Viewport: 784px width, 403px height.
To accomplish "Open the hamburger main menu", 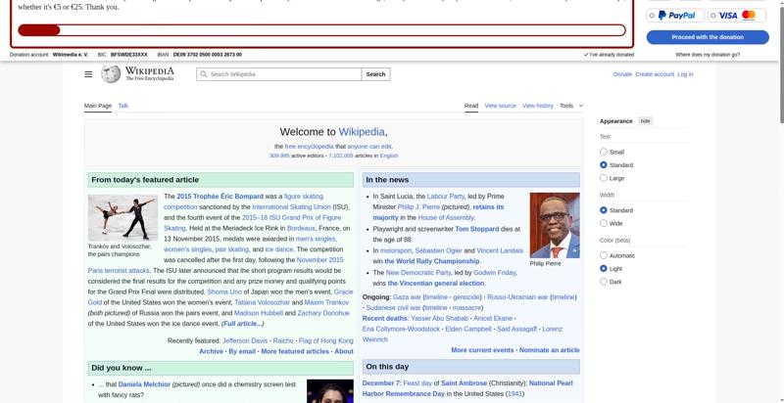I will point(88,74).
